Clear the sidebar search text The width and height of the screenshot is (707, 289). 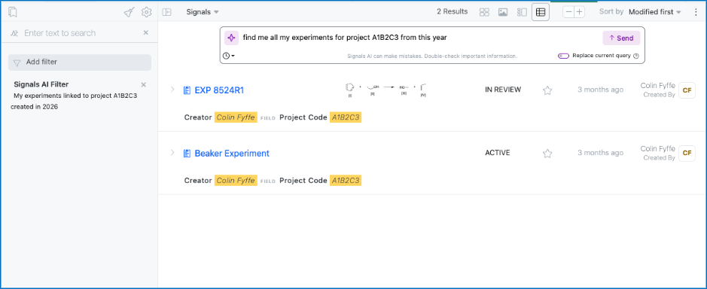145,32
